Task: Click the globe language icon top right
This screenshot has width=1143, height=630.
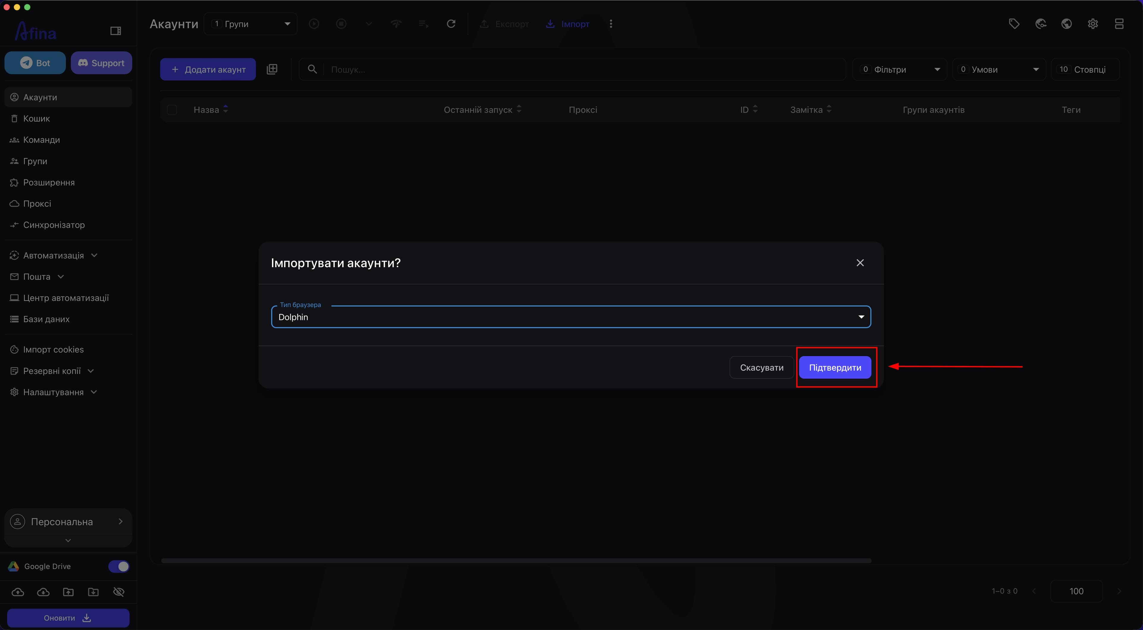Action: coord(1067,24)
